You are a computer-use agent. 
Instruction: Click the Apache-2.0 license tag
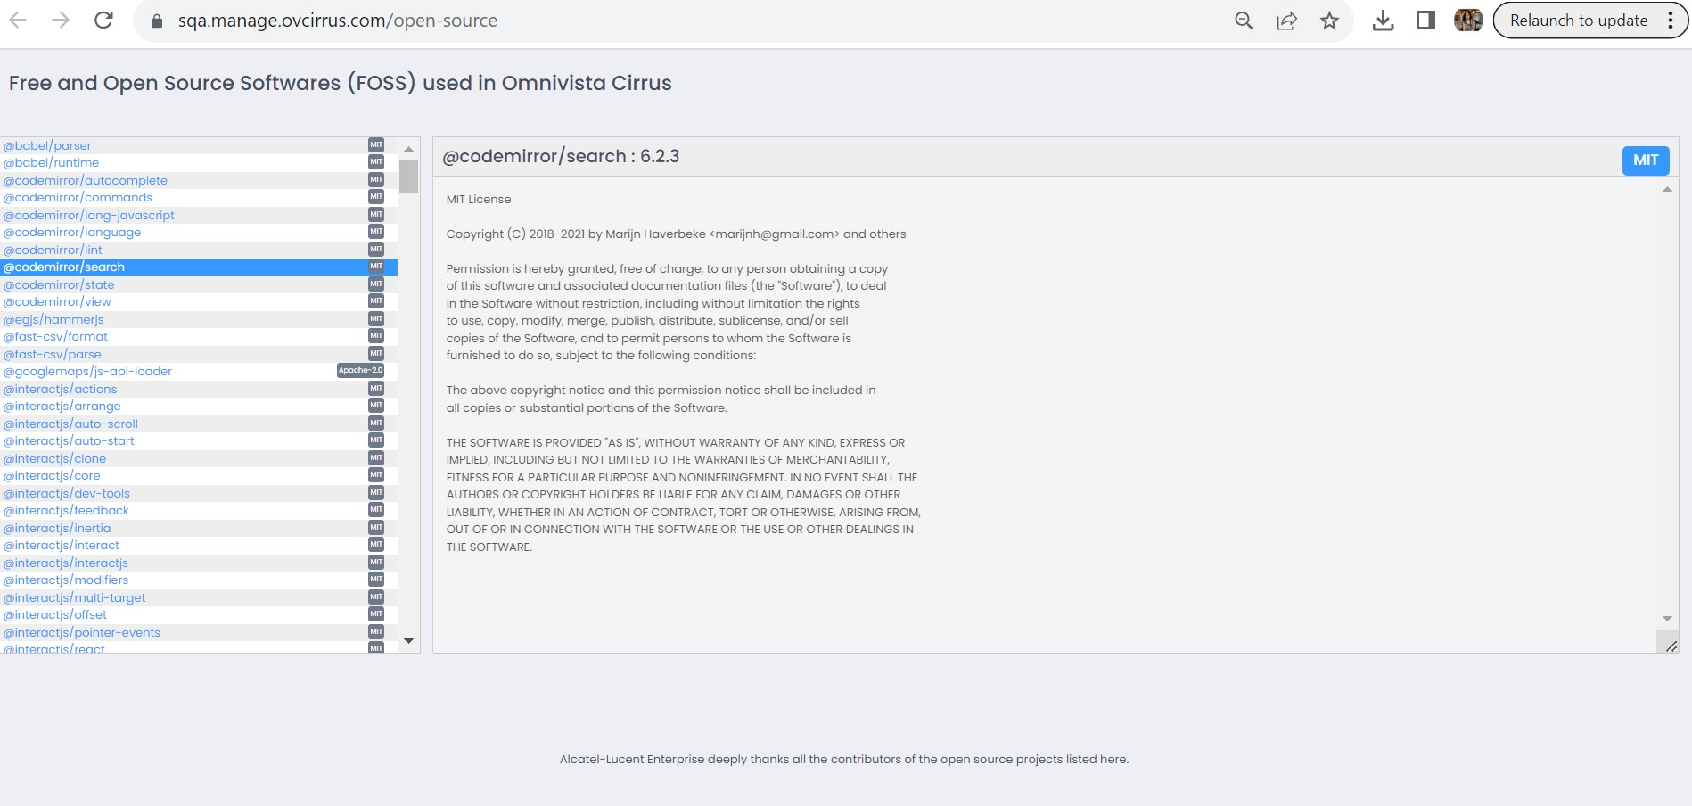pos(360,371)
